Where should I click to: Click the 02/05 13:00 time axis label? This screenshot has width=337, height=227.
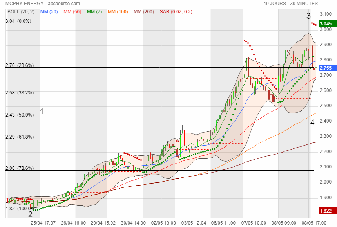(x=163, y=223)
